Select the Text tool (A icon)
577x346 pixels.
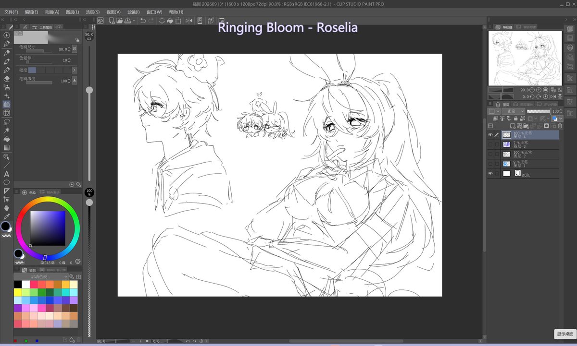coord(7,174)
